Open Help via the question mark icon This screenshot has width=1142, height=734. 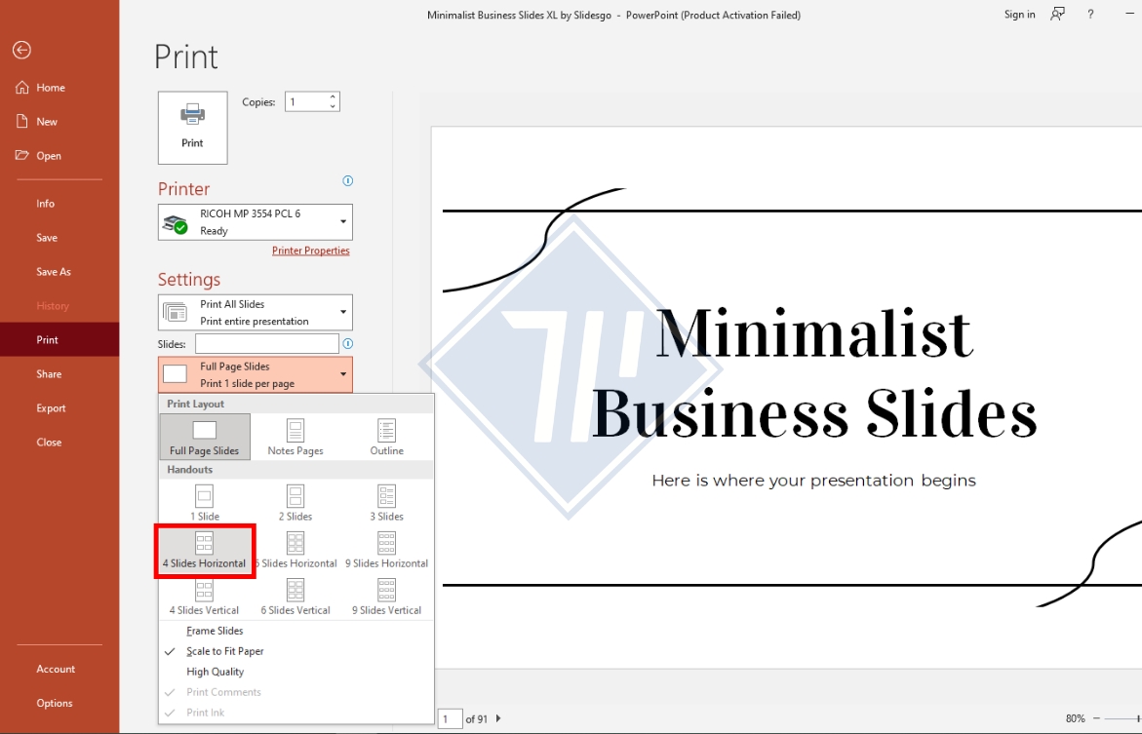[x=1089, y=14]
